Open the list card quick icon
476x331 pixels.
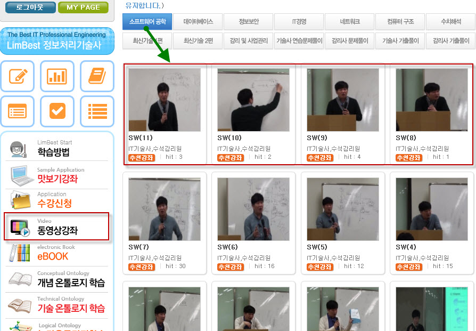(18, 111)
